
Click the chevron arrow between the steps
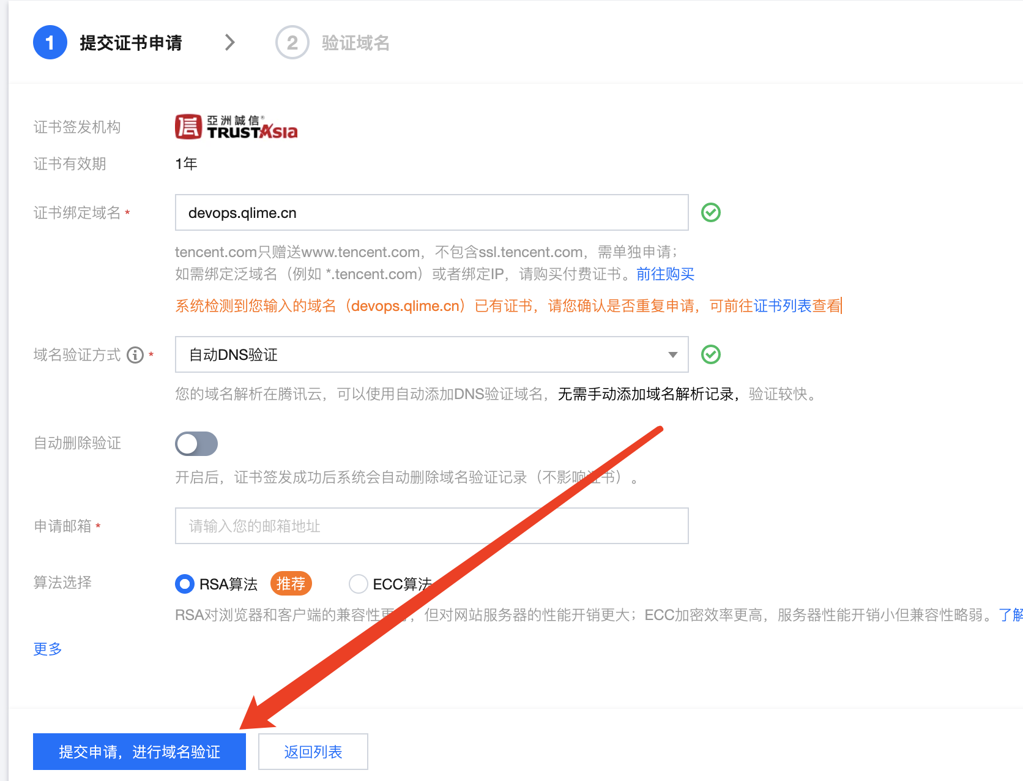pos(230,42)
